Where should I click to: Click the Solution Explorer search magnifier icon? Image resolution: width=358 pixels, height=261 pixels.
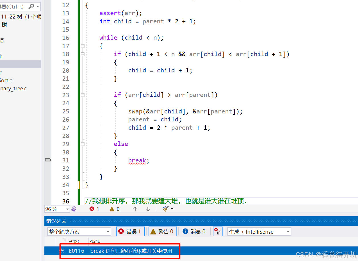(x=31, y=6)
